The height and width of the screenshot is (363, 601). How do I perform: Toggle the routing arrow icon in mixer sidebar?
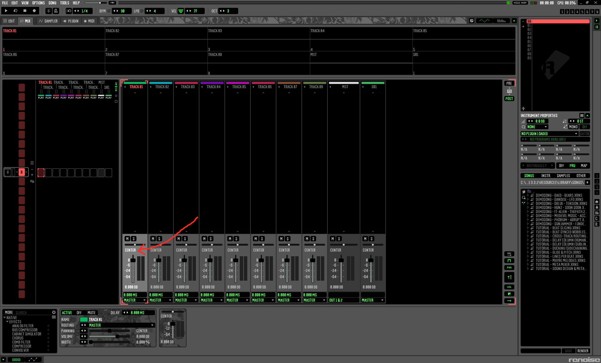[509, 301]
